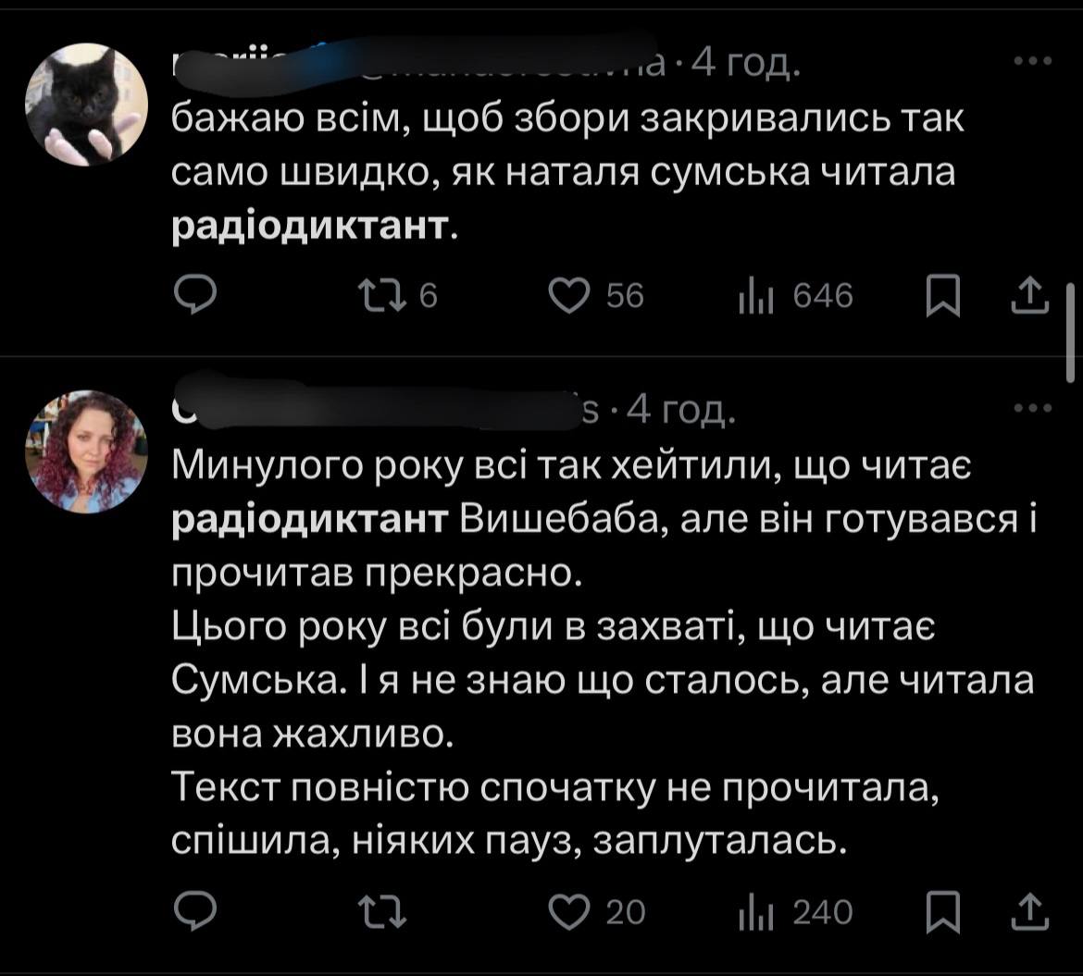Reply to the Наталя Сумська радіодиктант tweet
Viewport: 1083px width, 976px height.
[x=195, y=295]
